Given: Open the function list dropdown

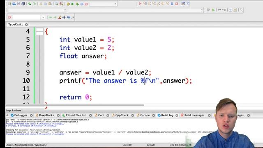Looking at the screenshot, I should point(136,10).
